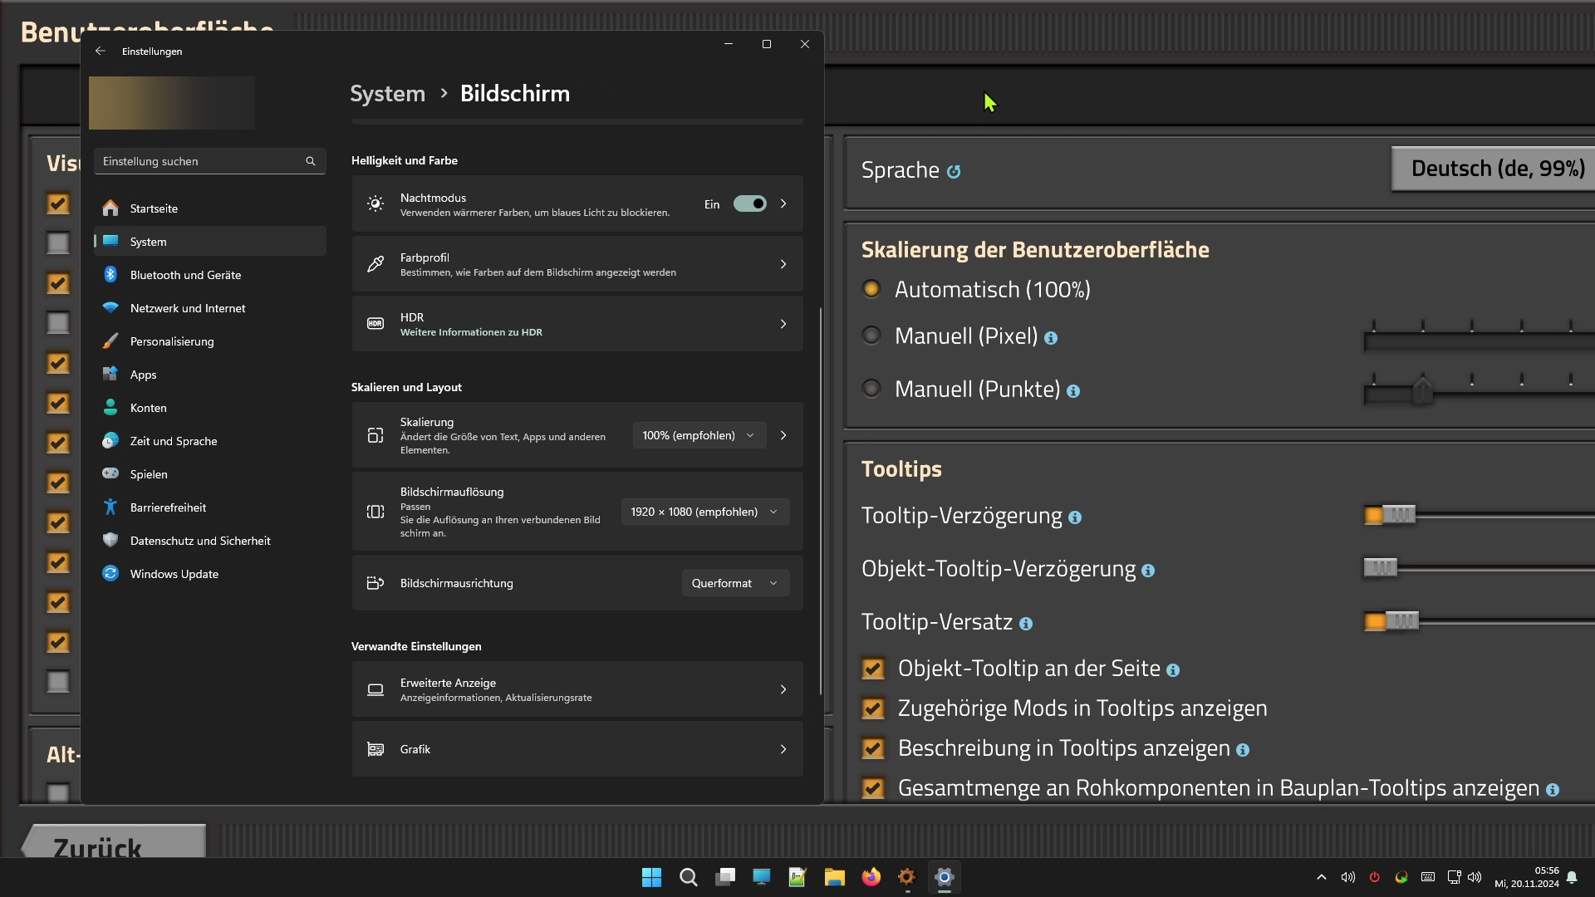Click the back arrow in Einstellungen window
This screenshot has width=1595, height=897.
coord(101,51)
